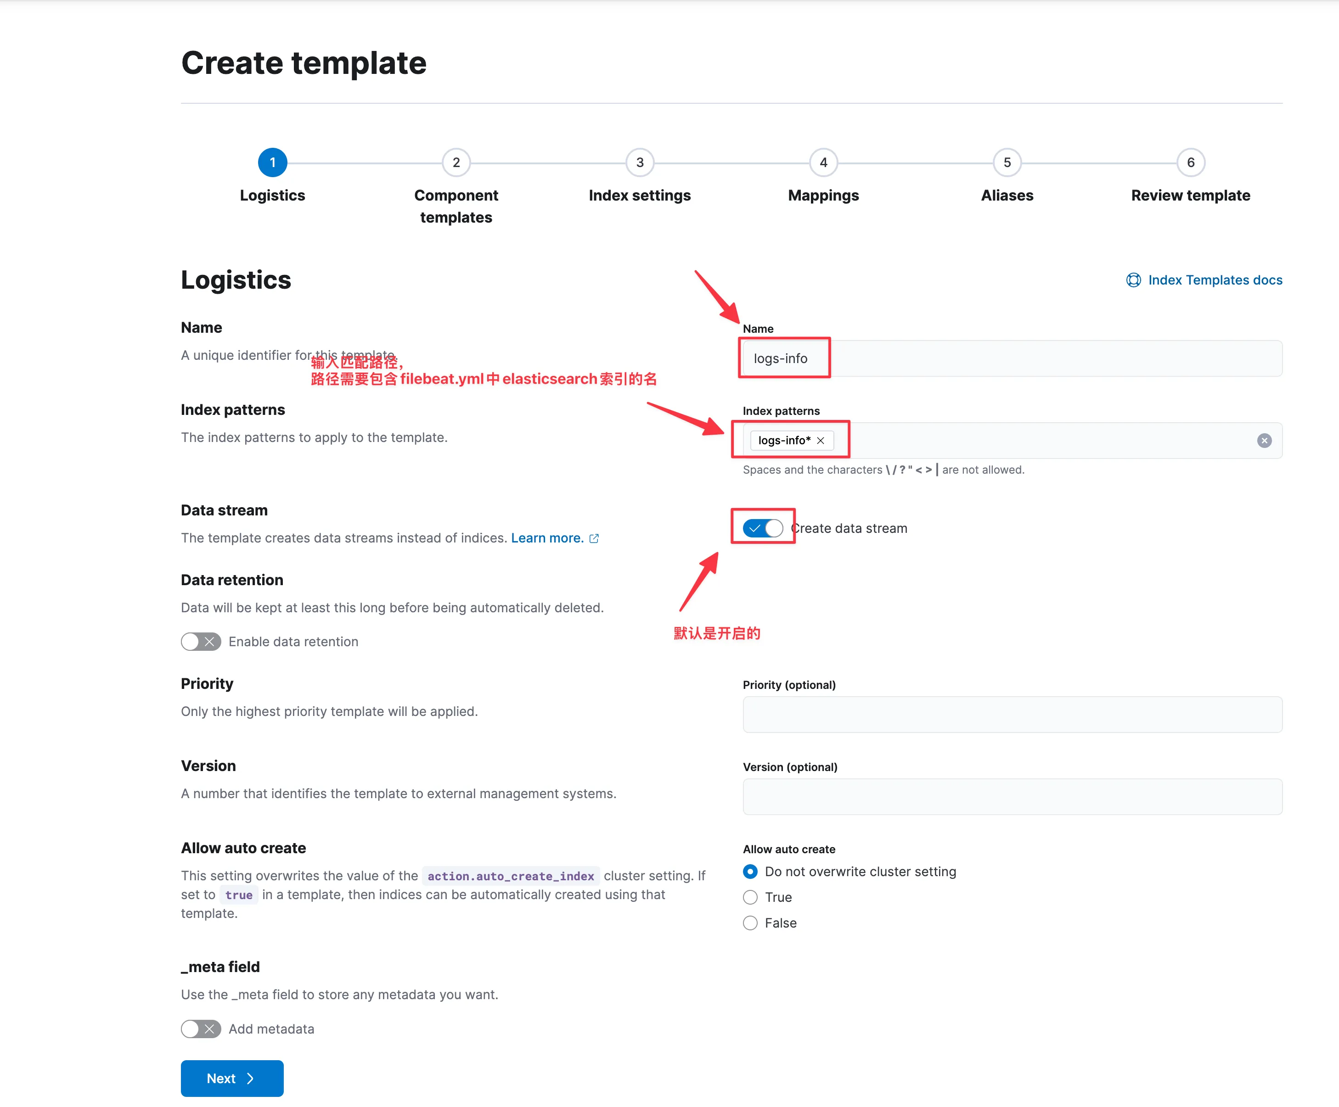Click the external link icon beside Learn more
The height and width of the screenshot is (1107, 1339).
594,538
